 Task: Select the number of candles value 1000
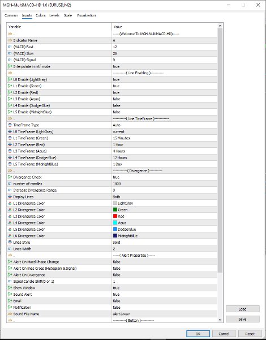[x=117, y=184]
